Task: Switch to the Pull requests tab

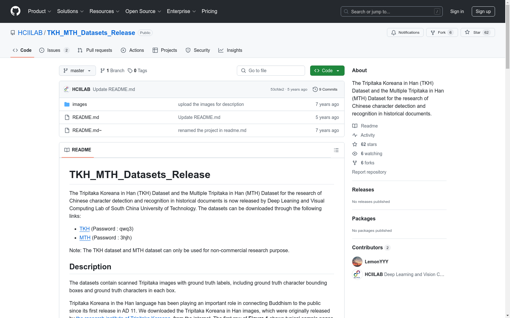Action: (x=95, y=50)
